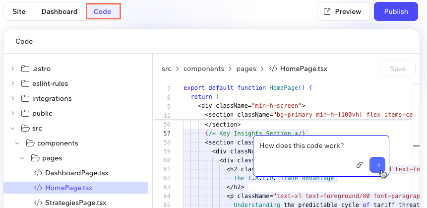Click the Preview button
Image resolution: width=427 pixels, height=208 pixels.
click(343, 11)
